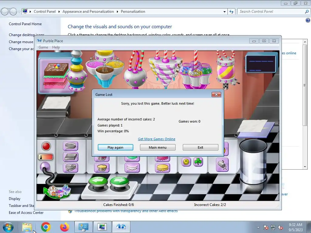Click the Purble Place village home icon

pyautogui.click(x=57, y=191)
